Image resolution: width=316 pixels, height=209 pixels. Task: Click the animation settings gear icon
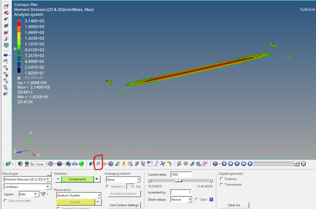[303, 164]
